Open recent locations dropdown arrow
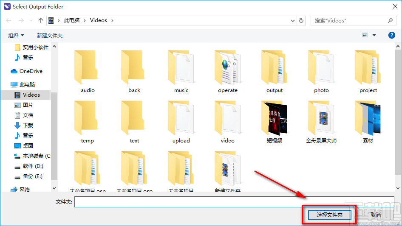 click(x=31, y=20)
